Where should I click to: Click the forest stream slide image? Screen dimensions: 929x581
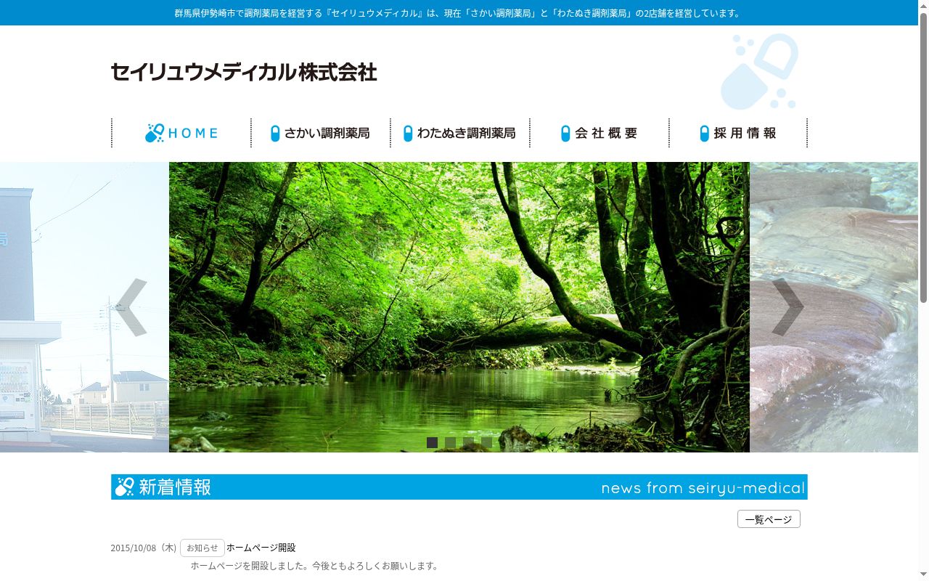point(459,307)
